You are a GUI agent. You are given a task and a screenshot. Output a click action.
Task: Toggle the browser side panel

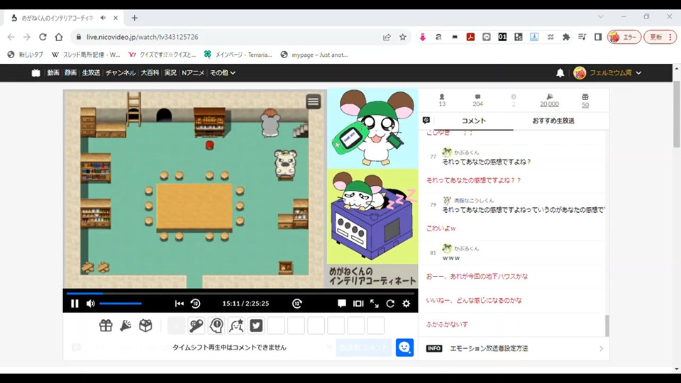coord(598,38)
